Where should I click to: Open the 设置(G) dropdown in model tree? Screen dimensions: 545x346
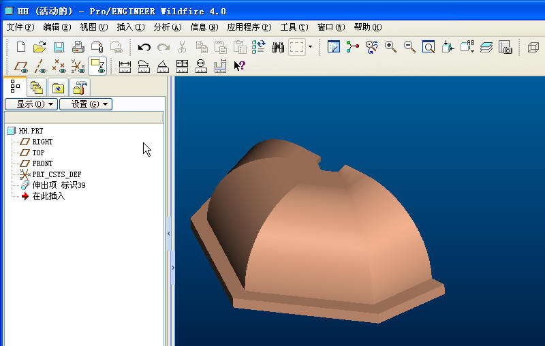[86, 104]
